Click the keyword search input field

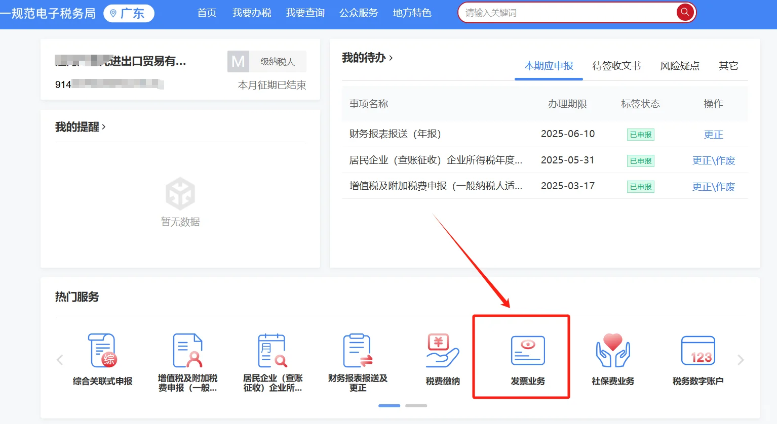(557, 12)
